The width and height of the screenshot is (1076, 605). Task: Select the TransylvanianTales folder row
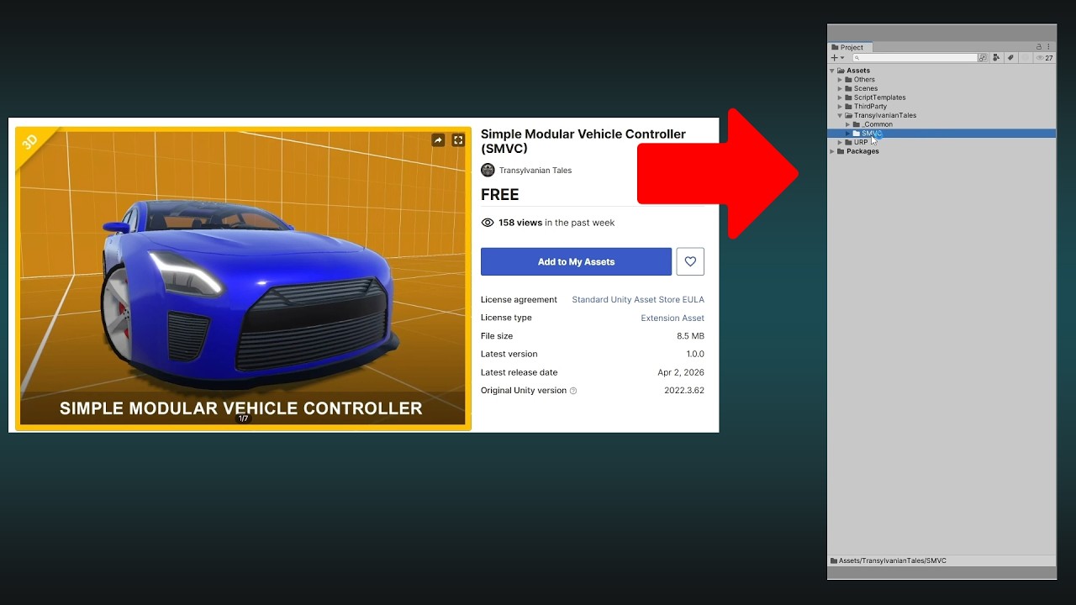(x=942, y=115)
